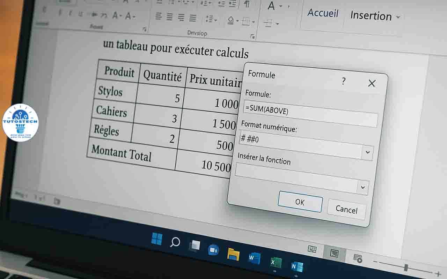Switch to Read Mode view in status bar
The height and width of the screenshot is (279, 447).
[x=312, y=249]
